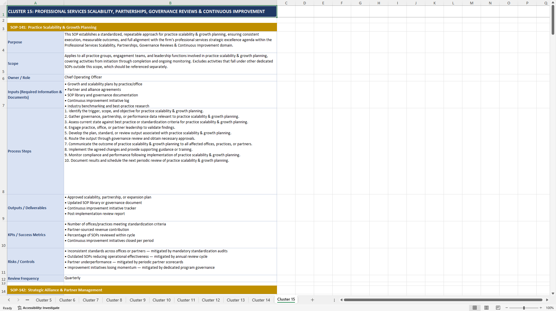This screenshot has width=556, height=311.
Task: Click the zoom out minus button
Action: point(507,308)
